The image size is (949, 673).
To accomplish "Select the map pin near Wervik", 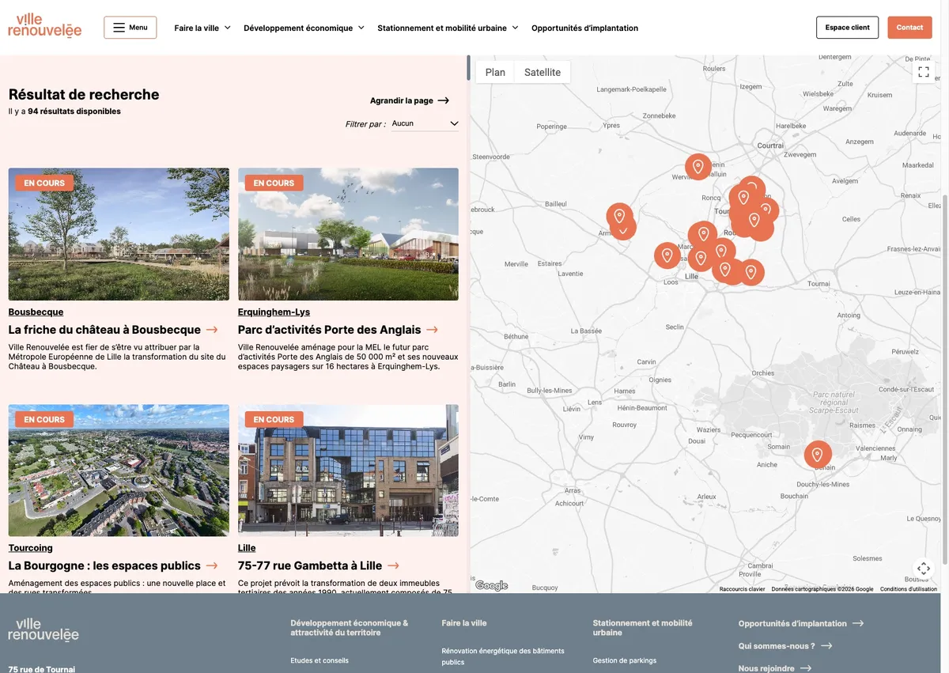I will (698, 167).
